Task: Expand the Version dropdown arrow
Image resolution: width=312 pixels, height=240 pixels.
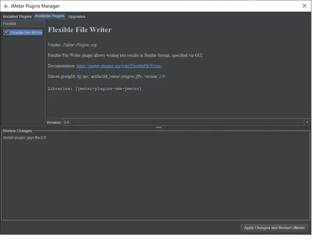Action: [x=307, y=122]
